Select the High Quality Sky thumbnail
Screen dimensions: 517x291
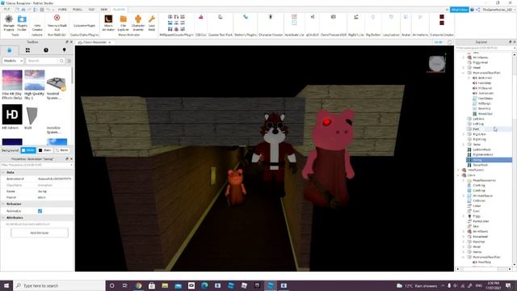click(x=34, y=80)
